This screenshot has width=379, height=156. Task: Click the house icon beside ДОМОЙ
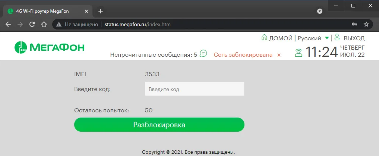point(265,38)
